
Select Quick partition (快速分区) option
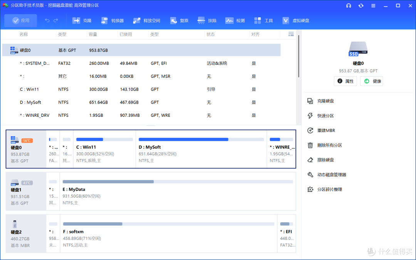pyautogui.click(x=321, y=116)
